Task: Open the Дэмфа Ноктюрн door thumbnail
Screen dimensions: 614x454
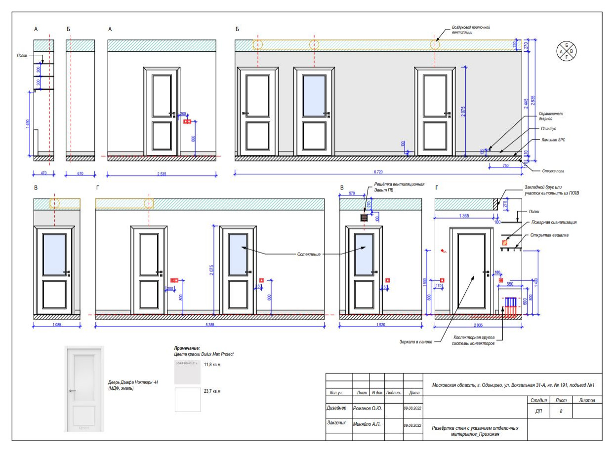Action: 84,389
